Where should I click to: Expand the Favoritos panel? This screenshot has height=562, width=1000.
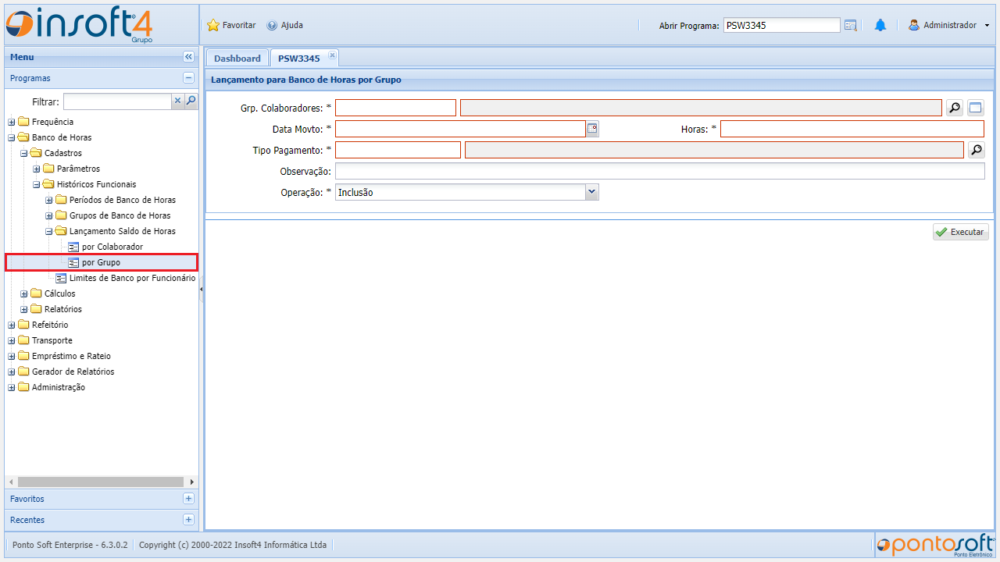point(188,499)
